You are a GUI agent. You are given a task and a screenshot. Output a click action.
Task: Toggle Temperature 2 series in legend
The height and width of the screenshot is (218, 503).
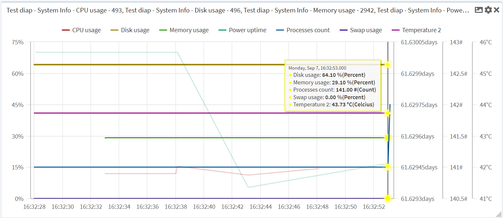coord(416,30)
